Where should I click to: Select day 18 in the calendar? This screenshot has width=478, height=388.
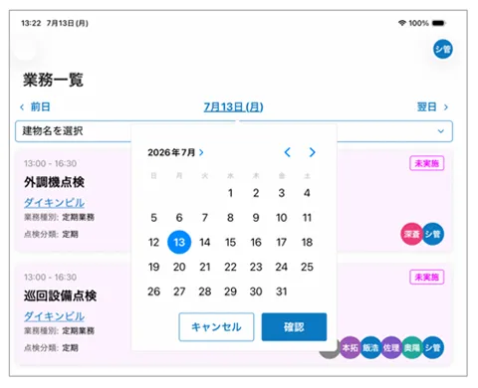click(x=307, y=242)
